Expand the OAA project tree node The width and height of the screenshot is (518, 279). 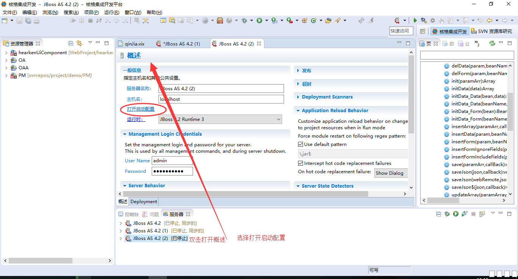6,68
